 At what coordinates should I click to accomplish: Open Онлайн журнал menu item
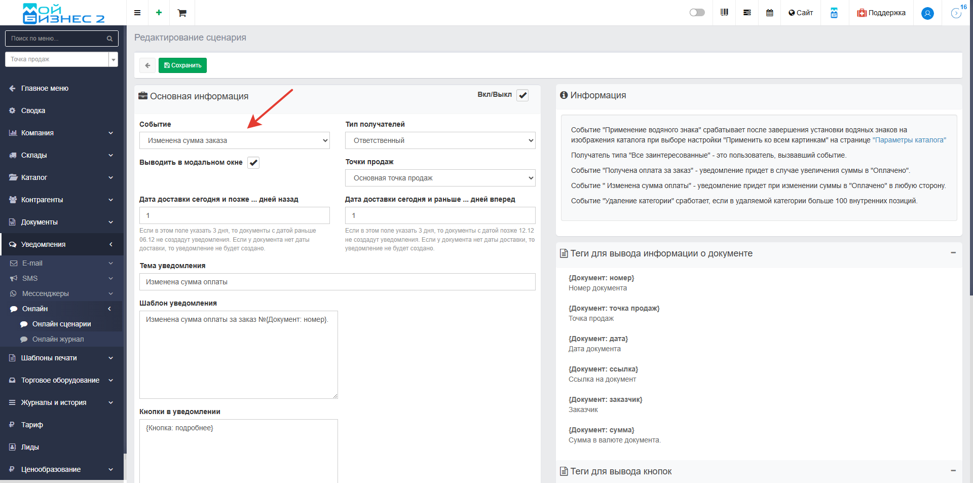coord(58,339)
